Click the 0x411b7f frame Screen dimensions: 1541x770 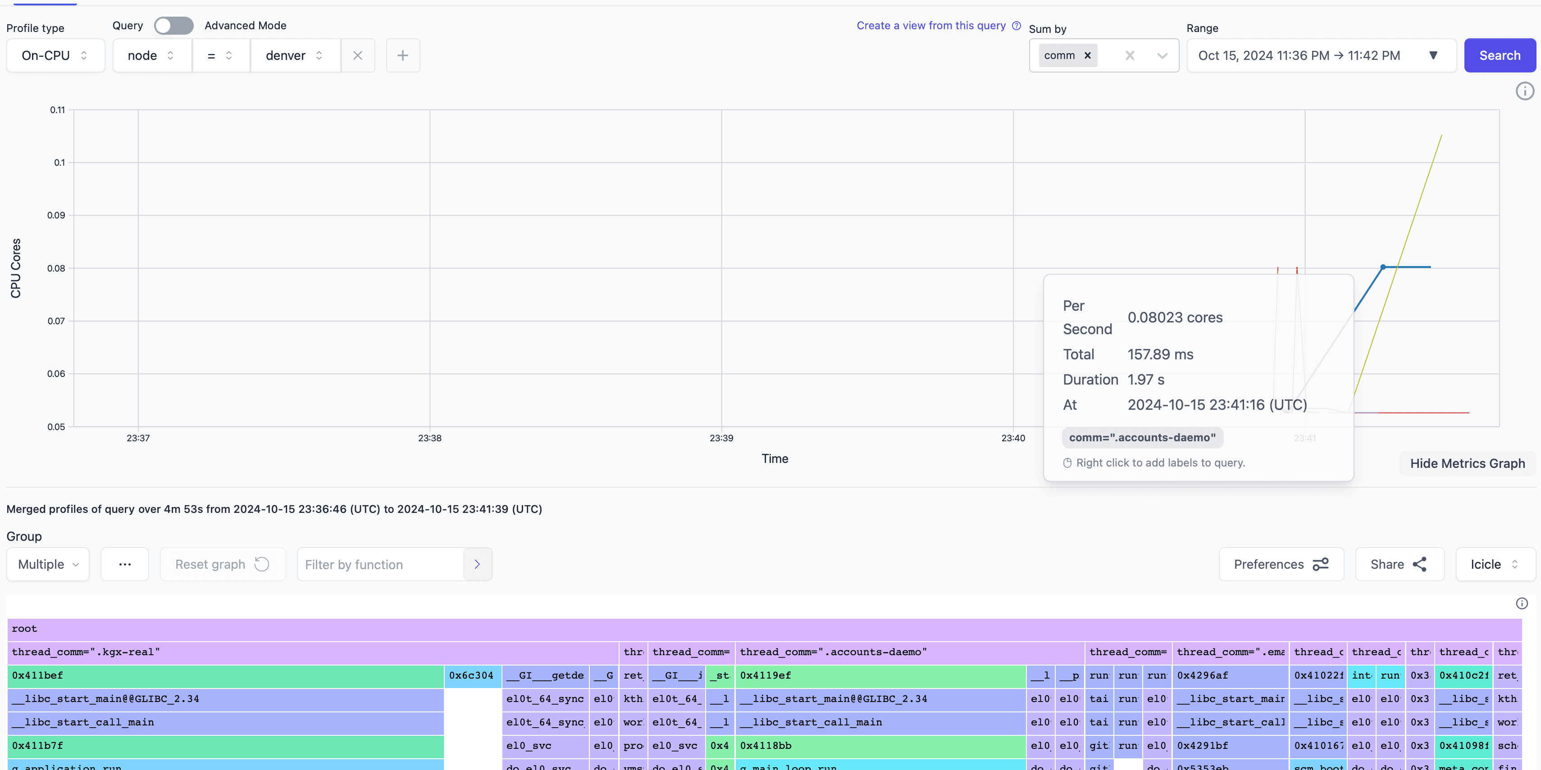[226, 746]
